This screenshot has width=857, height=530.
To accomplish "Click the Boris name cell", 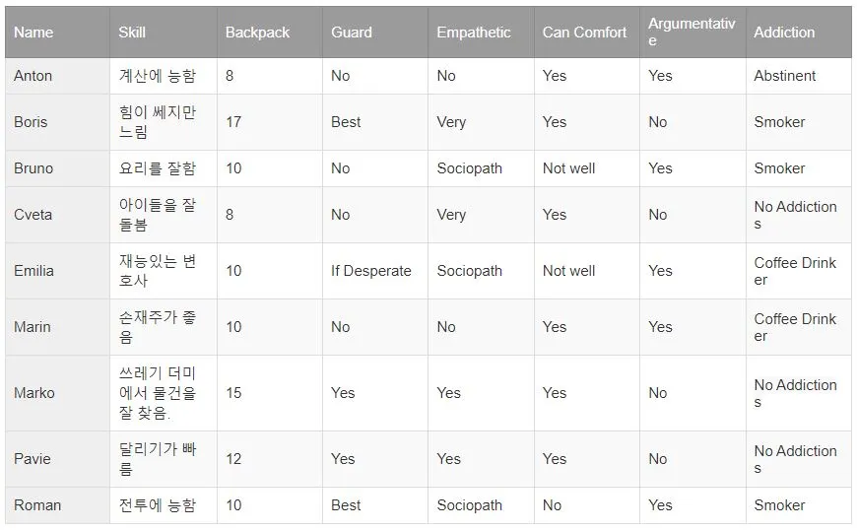I will click(x=31, y=122).
